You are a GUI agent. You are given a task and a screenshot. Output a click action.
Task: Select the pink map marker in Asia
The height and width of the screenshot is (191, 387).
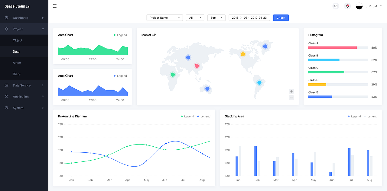point(197,65)
